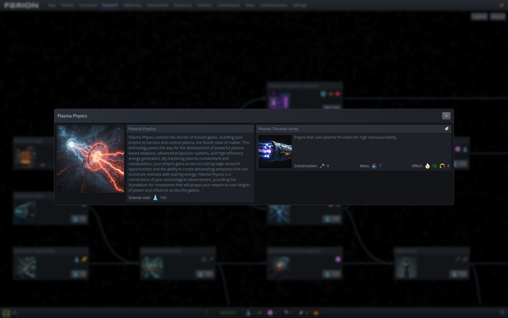This screenshot has height=318, width=508.
Task: Click the Effect value 12
Action: coord(434,166)
